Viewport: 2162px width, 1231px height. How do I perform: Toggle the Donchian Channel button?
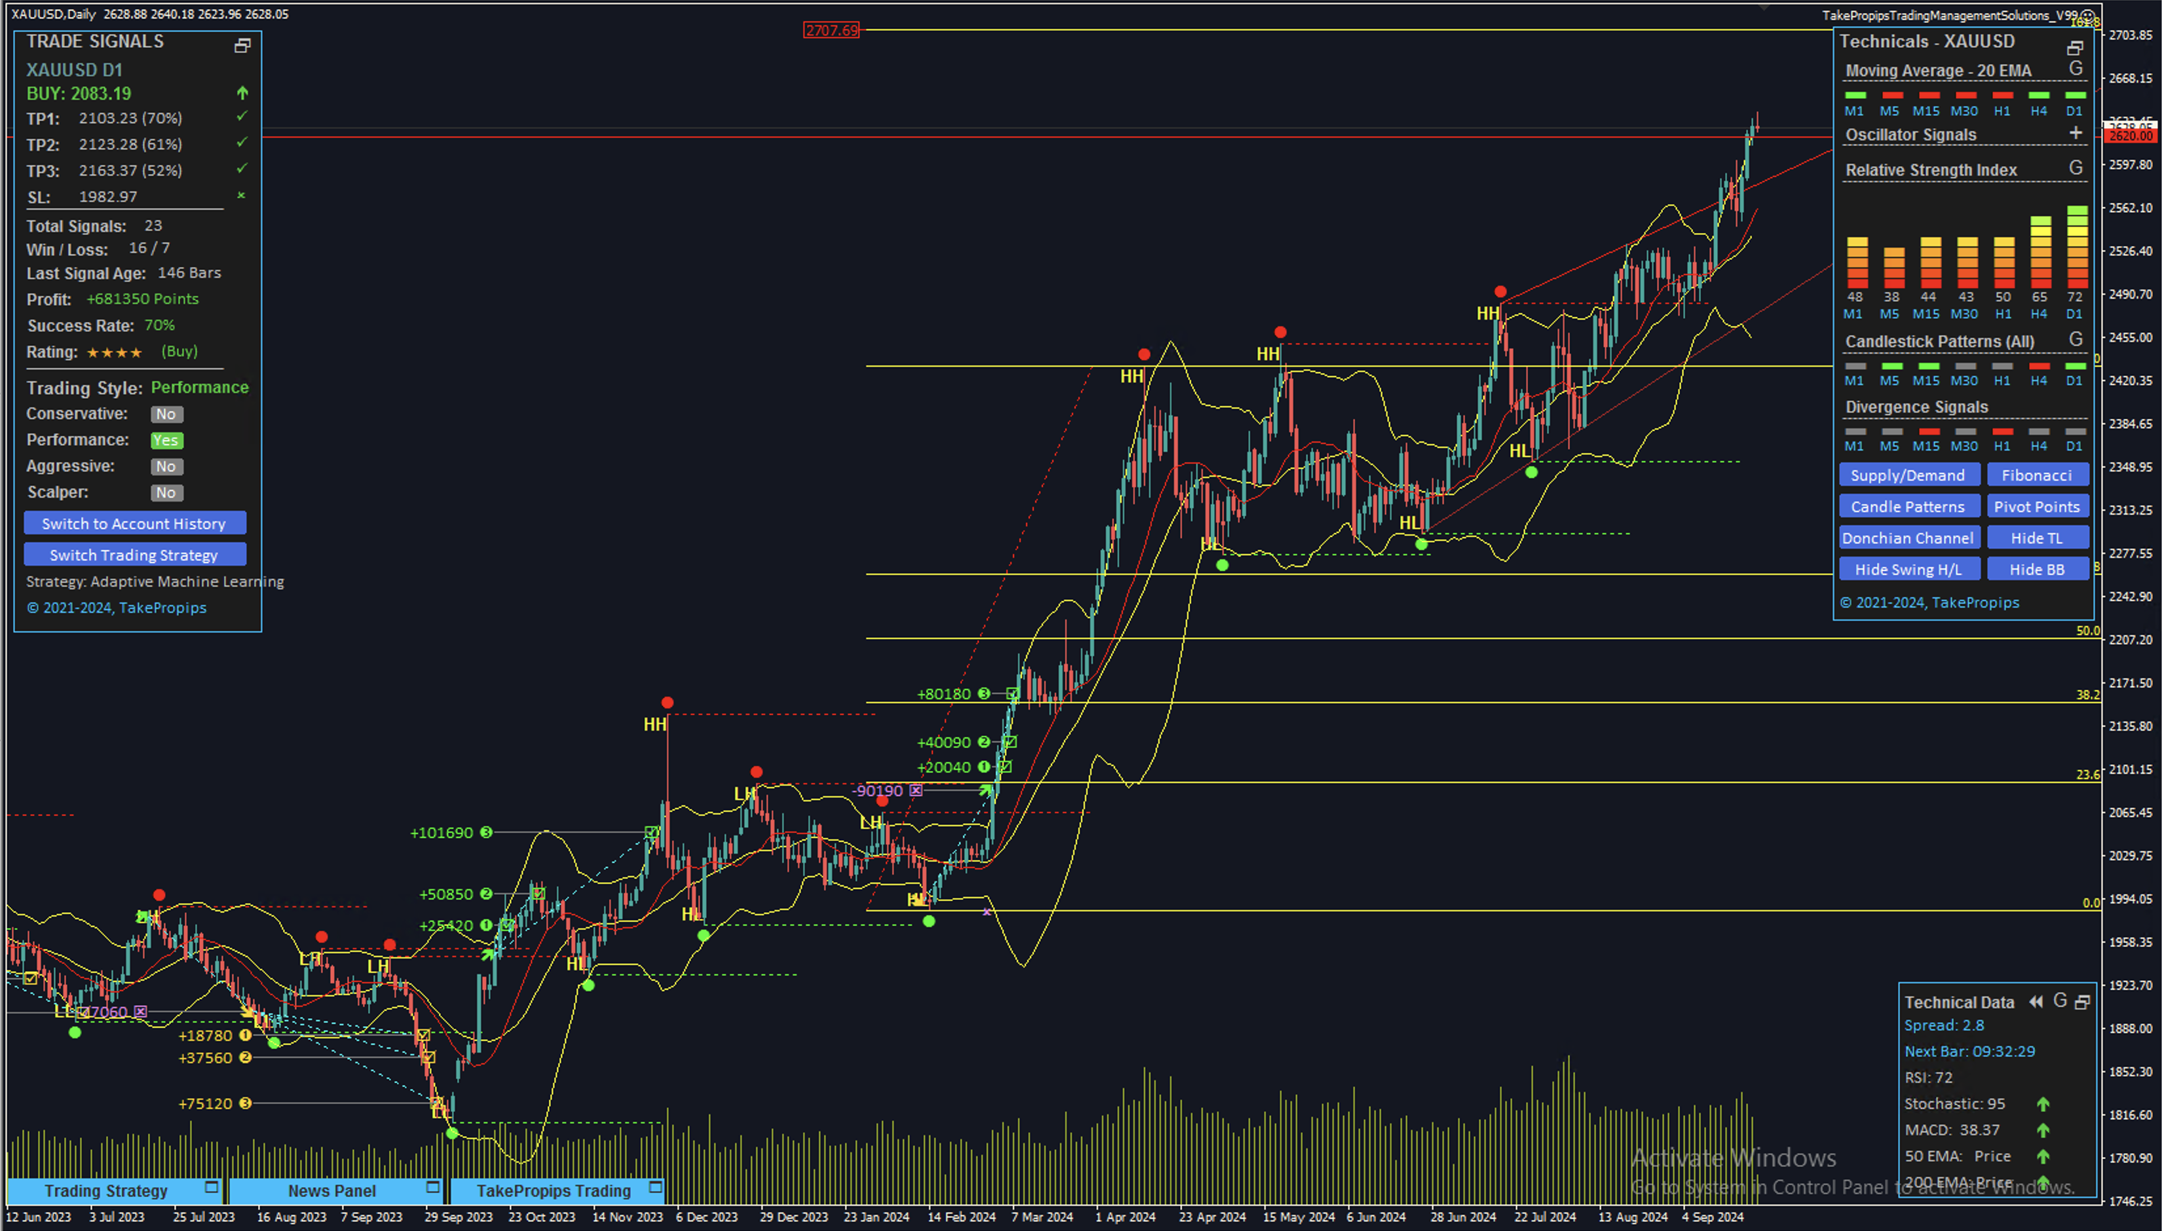click(1908, 538)
